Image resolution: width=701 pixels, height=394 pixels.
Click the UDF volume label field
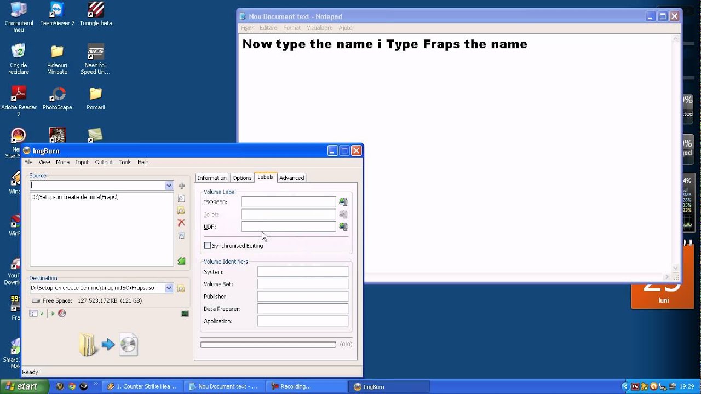click(x=289, y=227)
